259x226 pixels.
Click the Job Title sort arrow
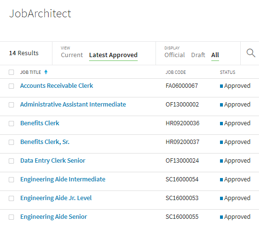(x=46, y=72)
